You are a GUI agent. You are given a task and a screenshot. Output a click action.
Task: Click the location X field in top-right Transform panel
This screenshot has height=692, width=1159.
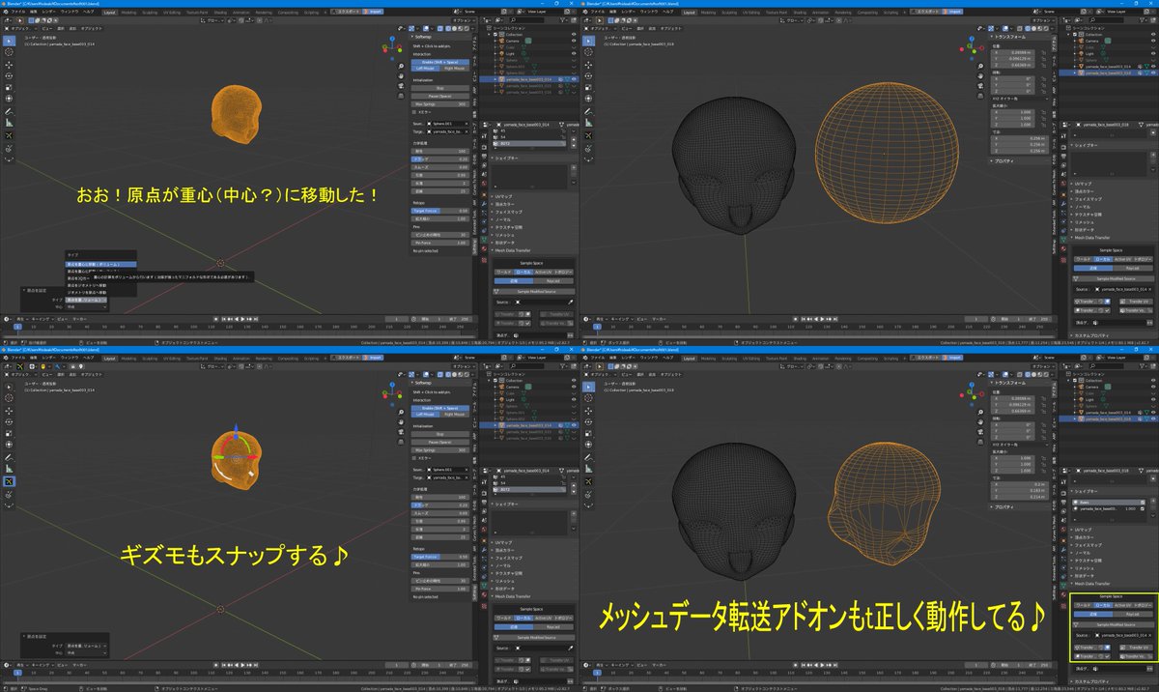pos(1013,52)
